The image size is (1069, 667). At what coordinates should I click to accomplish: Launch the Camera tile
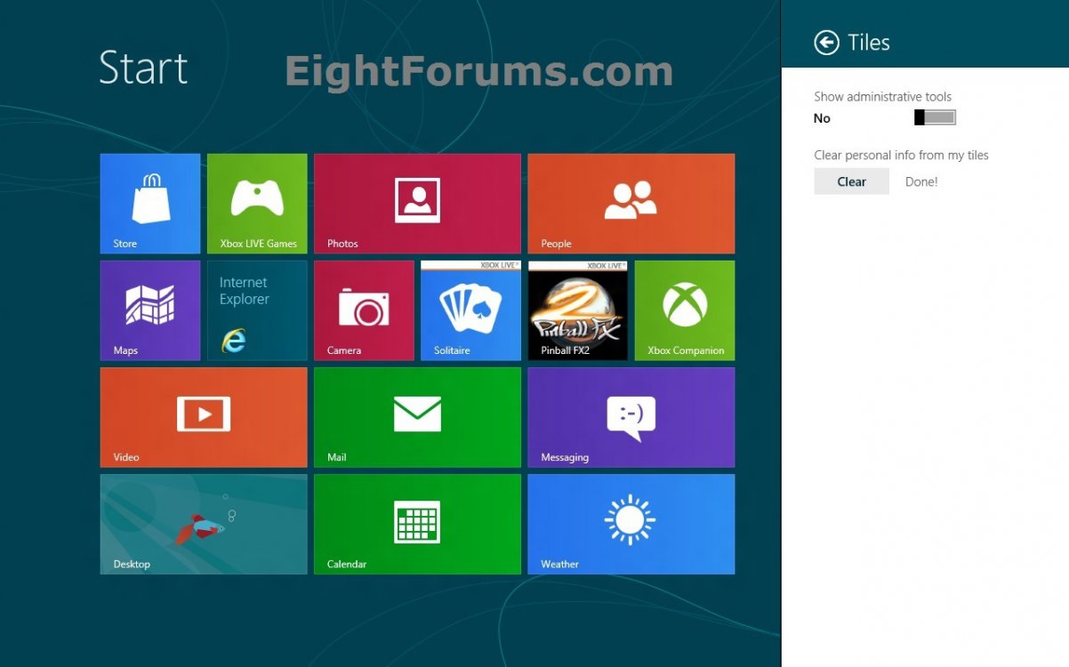[364, 310]
